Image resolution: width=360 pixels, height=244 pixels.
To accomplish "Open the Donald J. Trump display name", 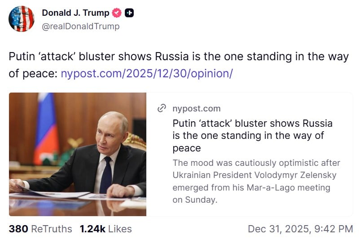I will pyautogui.click(x=75, y=13).
